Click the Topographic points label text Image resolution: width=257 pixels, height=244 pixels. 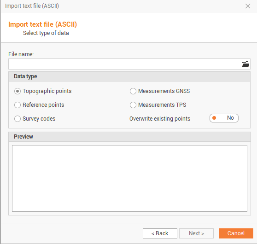point(47,91)
